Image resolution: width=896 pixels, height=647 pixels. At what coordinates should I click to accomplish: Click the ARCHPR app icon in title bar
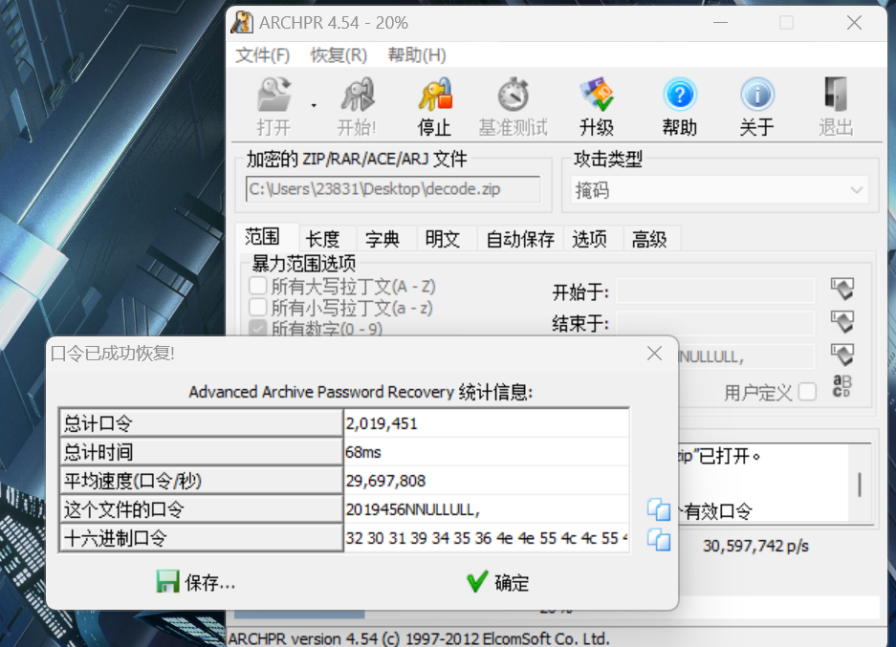point(242,23)
